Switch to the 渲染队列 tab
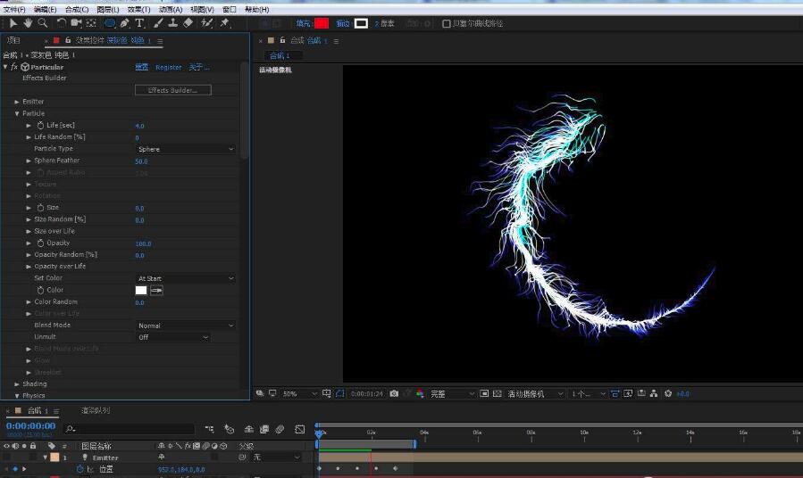Viewport: 803px width, 478px height. [96, 411]
